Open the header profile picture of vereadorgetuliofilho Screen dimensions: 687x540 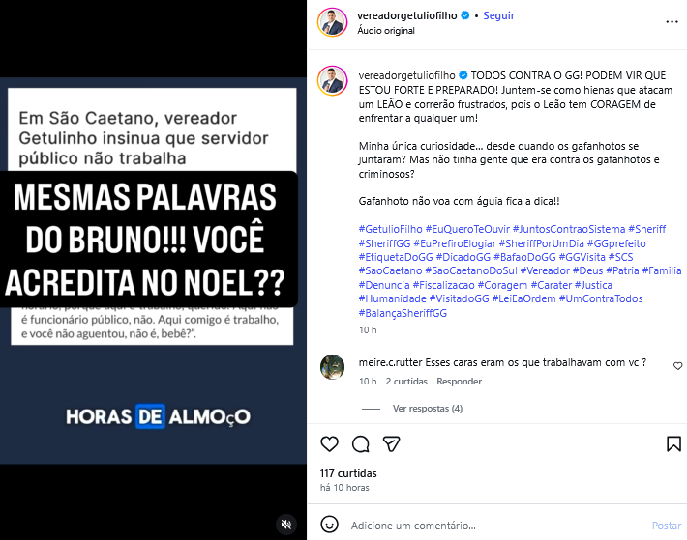click(332, 22)
